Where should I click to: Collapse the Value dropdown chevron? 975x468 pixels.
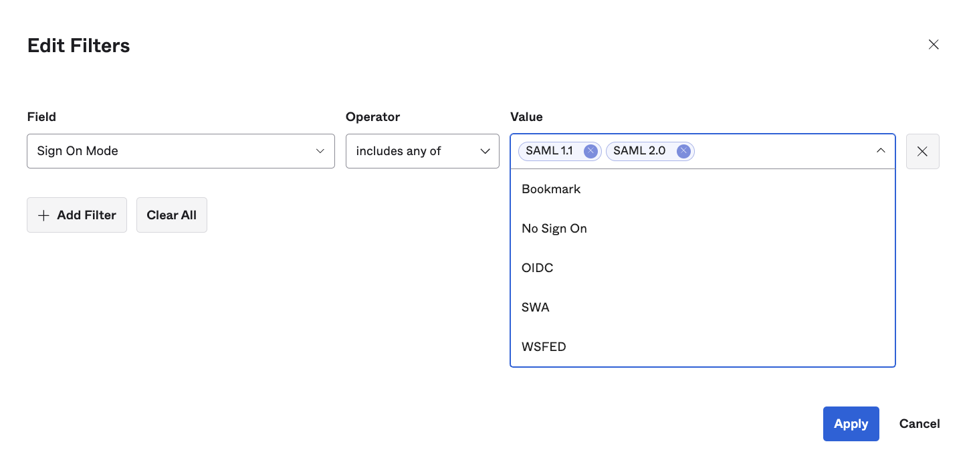click(881, 151)
